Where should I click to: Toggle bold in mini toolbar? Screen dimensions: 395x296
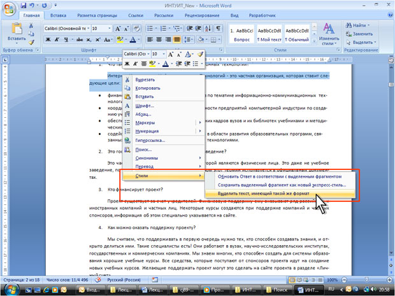(127, 64)
